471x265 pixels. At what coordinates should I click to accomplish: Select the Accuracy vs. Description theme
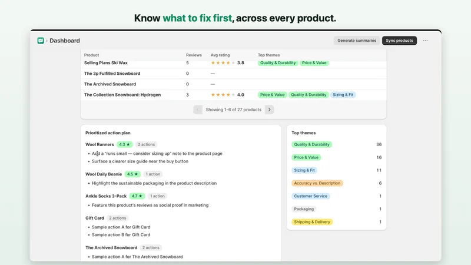coord(317,183)
